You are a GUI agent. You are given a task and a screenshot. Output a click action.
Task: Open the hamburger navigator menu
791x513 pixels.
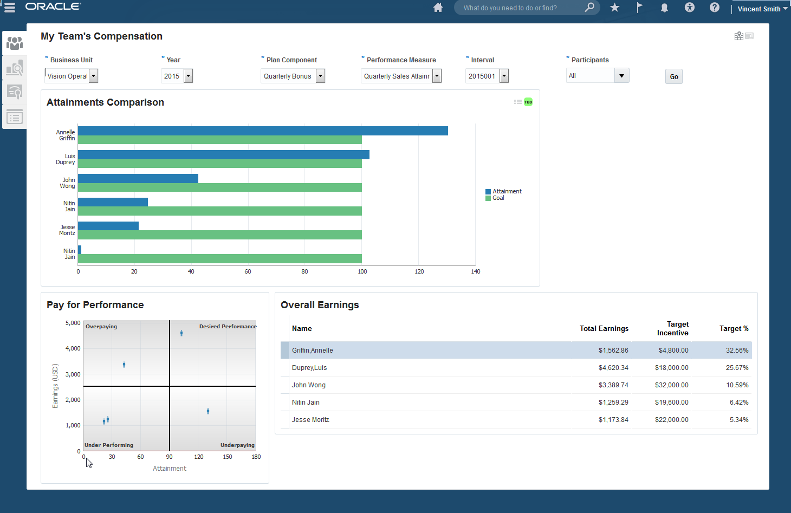click(10, 8)
